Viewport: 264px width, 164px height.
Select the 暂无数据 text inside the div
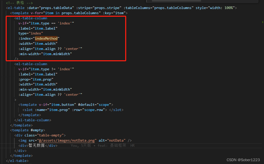point(36,145)
